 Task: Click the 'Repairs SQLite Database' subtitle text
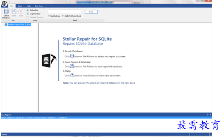(x=83, y=44)
